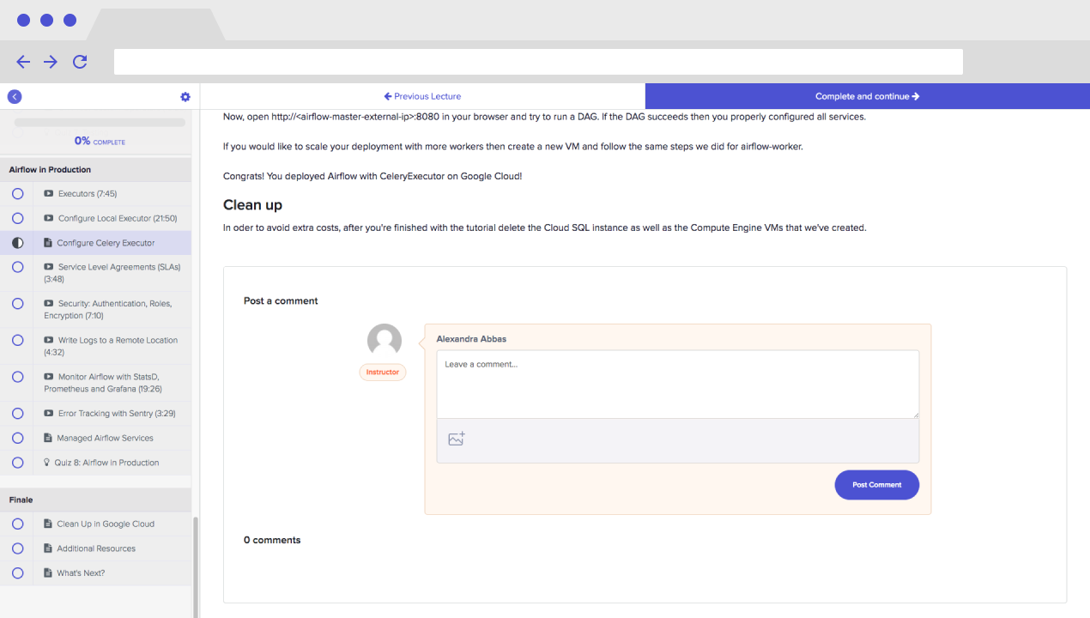
Task: Toggle half-filled circle for Configure Celery Executor
Action: [x=18, y=243]
